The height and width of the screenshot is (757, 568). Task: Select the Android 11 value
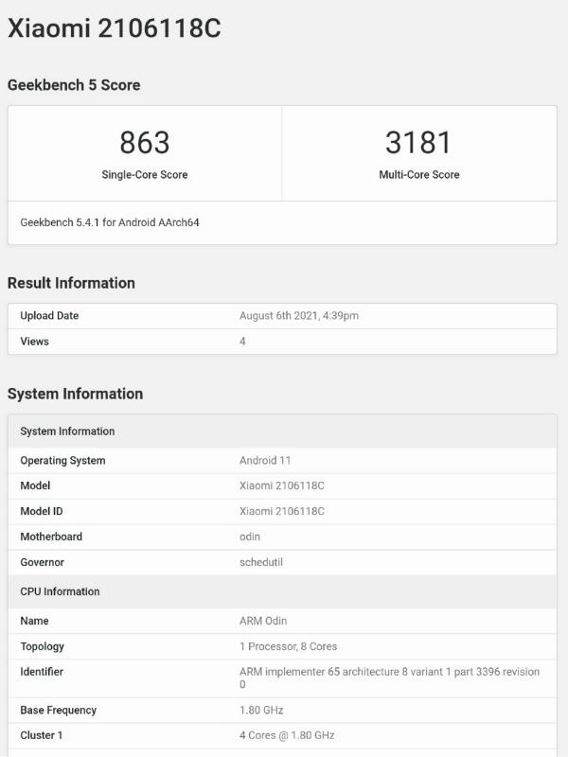tap(265, 461)
